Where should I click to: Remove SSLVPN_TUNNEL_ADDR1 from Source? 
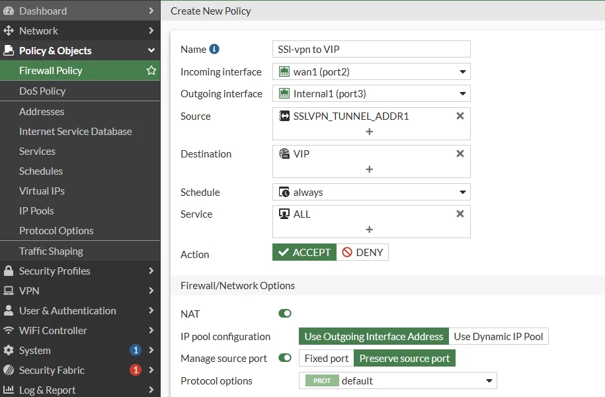pos(460,116)
